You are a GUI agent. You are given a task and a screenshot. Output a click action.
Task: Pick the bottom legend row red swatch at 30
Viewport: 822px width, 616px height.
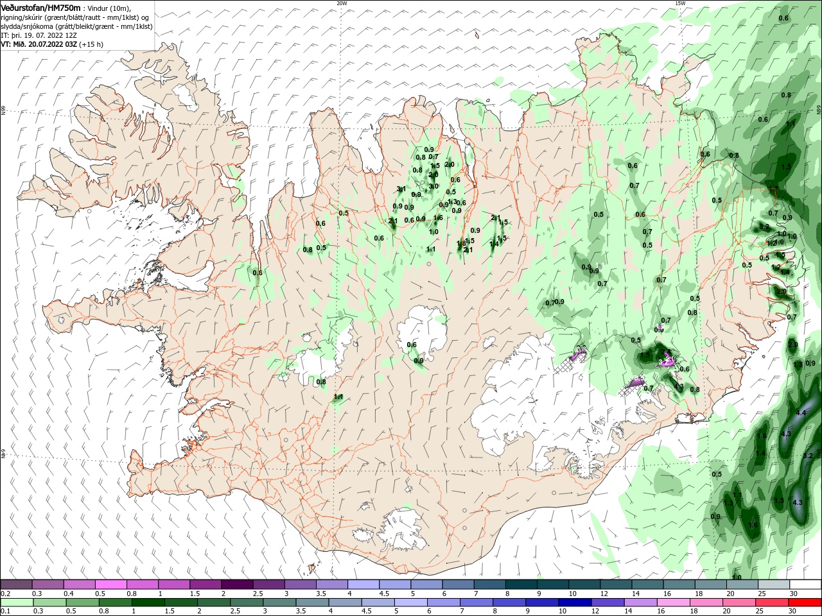[805, 603]
